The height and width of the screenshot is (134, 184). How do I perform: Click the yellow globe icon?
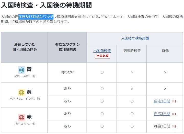coord(21,92)
